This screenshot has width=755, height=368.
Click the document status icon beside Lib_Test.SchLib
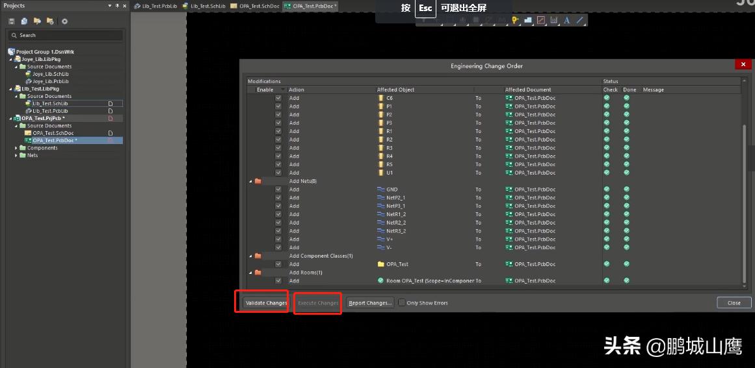click(x=110, y=103)
